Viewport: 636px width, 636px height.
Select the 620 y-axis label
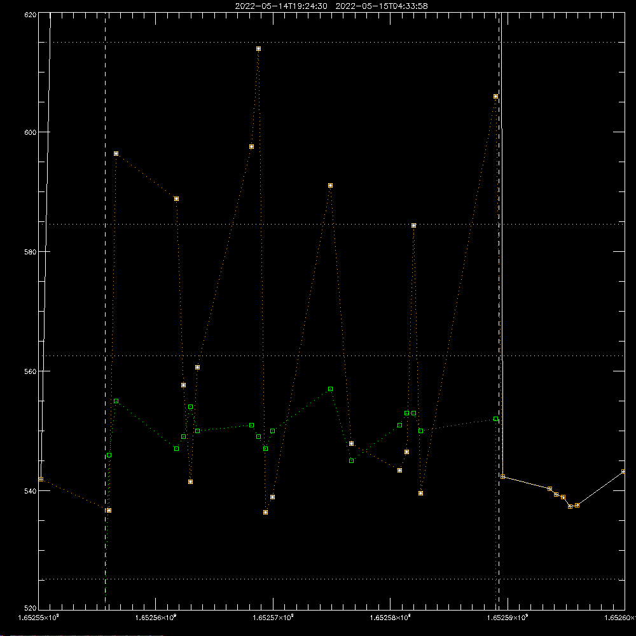31,15
